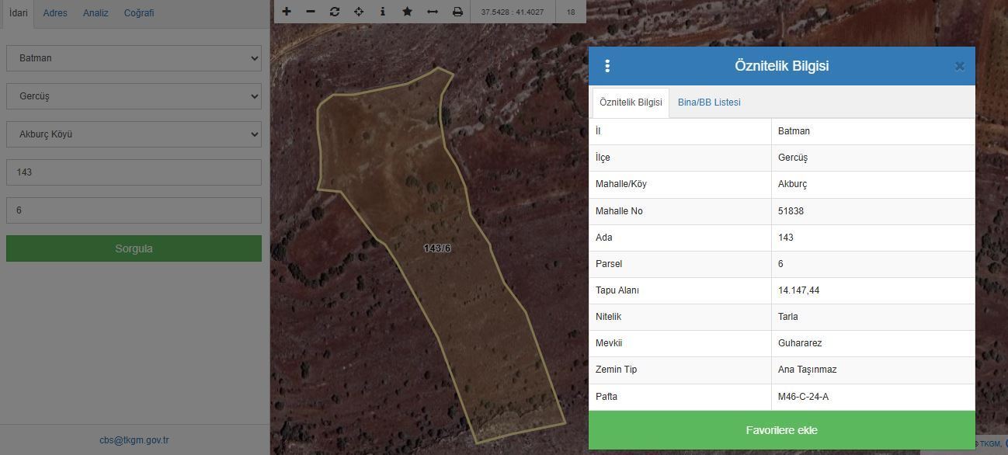
Task: Click the Favorilere ekle button
Action: coord(781,430)
